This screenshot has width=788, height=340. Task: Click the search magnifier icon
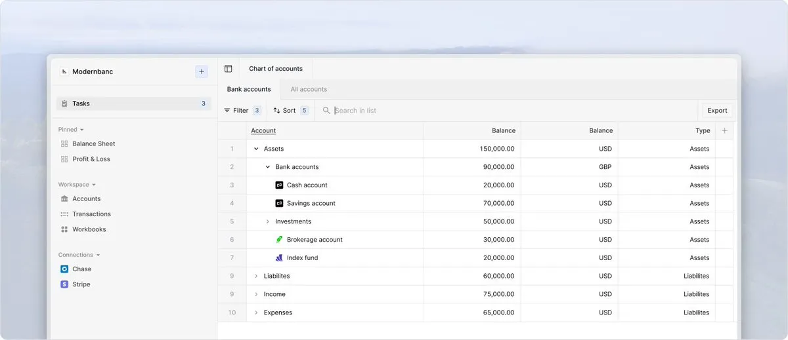[326, 111]
